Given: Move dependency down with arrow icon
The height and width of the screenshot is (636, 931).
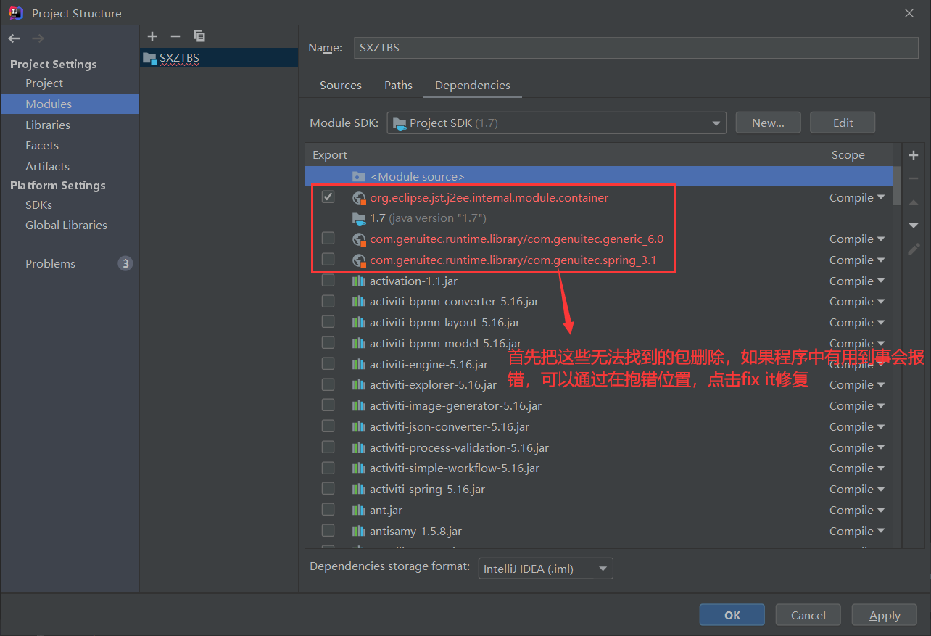Looking at the screenshot, I should (914, 226).
